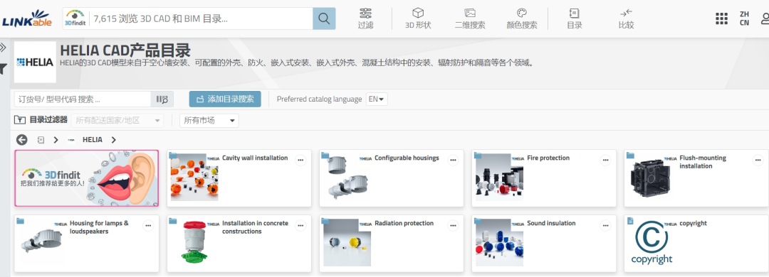Expand chevron before HELIA breadcrumb
This screenshot has width=769, height=277.
click(56, 139)
